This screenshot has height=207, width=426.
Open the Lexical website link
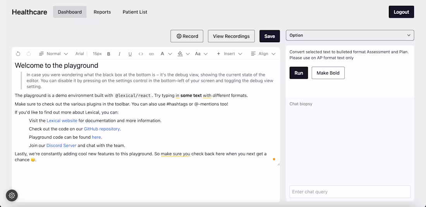[x=62, y=121]
